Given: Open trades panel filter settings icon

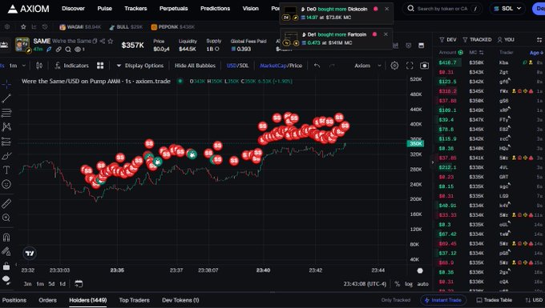Looking at the screenshot, I should click(x=539, y=40).
